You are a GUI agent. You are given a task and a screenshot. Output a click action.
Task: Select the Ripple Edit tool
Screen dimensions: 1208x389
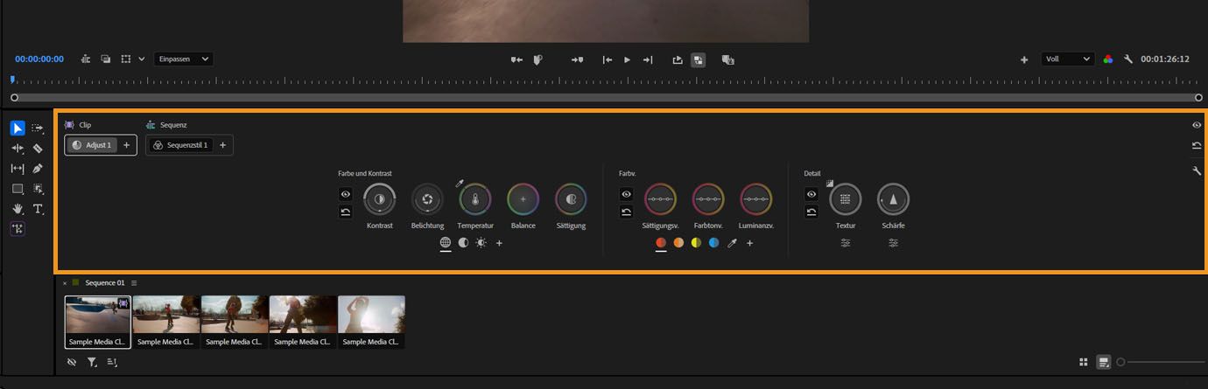[18, 149]
